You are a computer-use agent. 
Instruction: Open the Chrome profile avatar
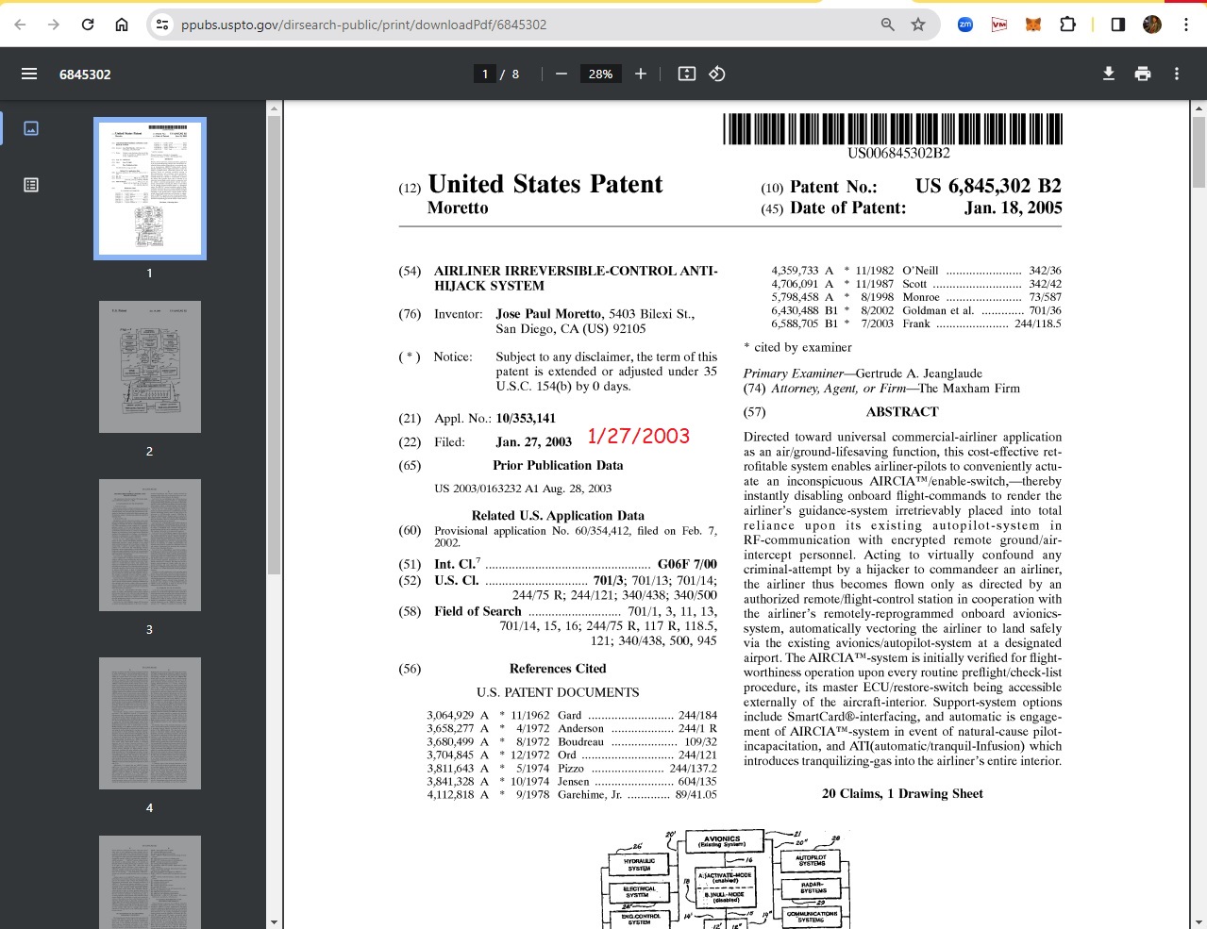tap(1152, 25)
